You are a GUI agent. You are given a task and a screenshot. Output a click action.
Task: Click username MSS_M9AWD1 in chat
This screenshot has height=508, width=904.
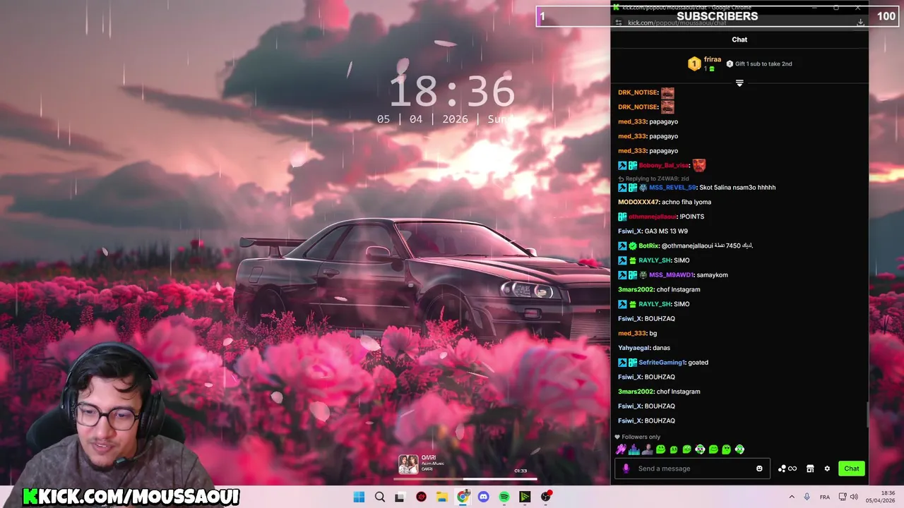click(671, 275)
